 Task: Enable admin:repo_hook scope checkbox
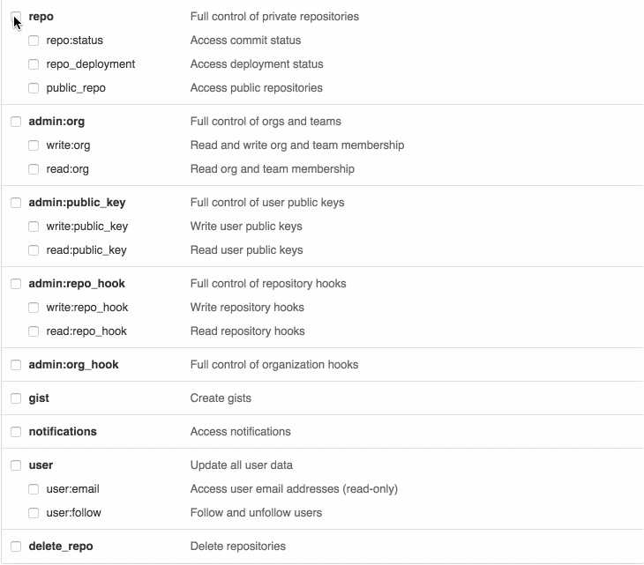(16, 284)
